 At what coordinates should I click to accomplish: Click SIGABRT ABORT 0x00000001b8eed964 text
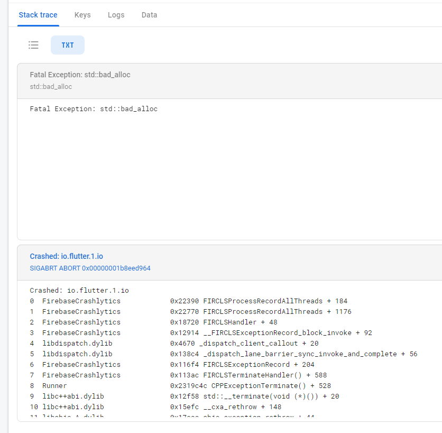(x=90, y=268)
